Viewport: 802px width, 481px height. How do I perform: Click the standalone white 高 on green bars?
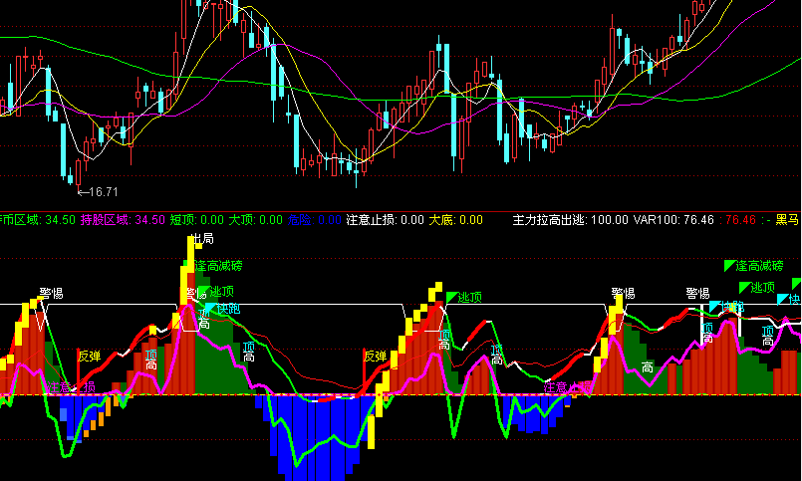[648, 367]
